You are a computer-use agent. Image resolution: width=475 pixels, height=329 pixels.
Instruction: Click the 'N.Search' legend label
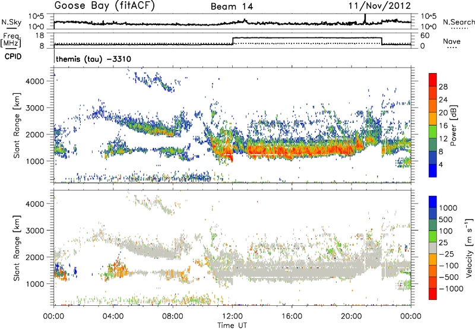(x=458, y=22)
